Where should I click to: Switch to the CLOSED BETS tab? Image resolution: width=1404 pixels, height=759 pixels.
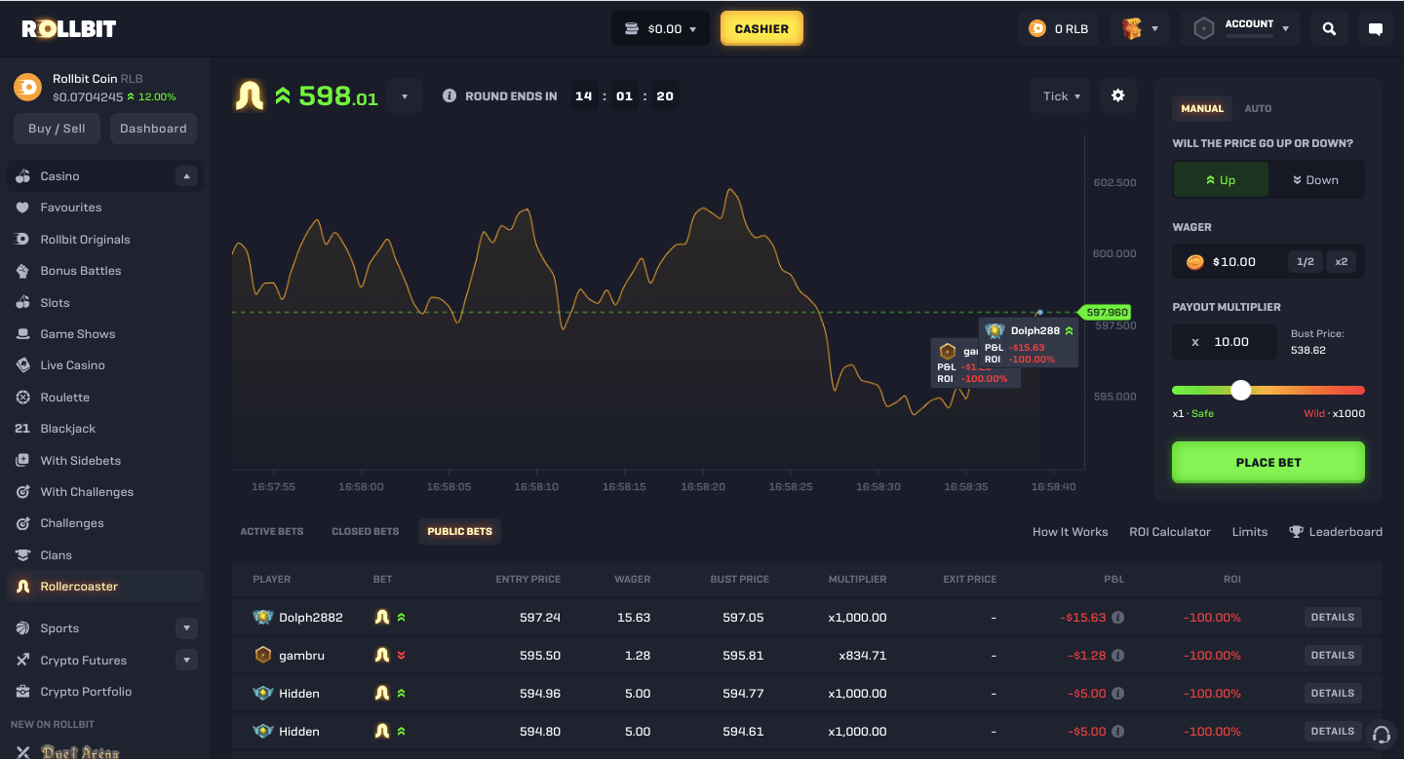point(366,531)
